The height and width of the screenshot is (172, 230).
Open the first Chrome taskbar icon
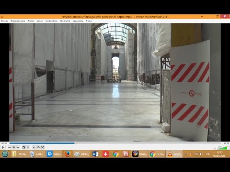pos(115,154)
